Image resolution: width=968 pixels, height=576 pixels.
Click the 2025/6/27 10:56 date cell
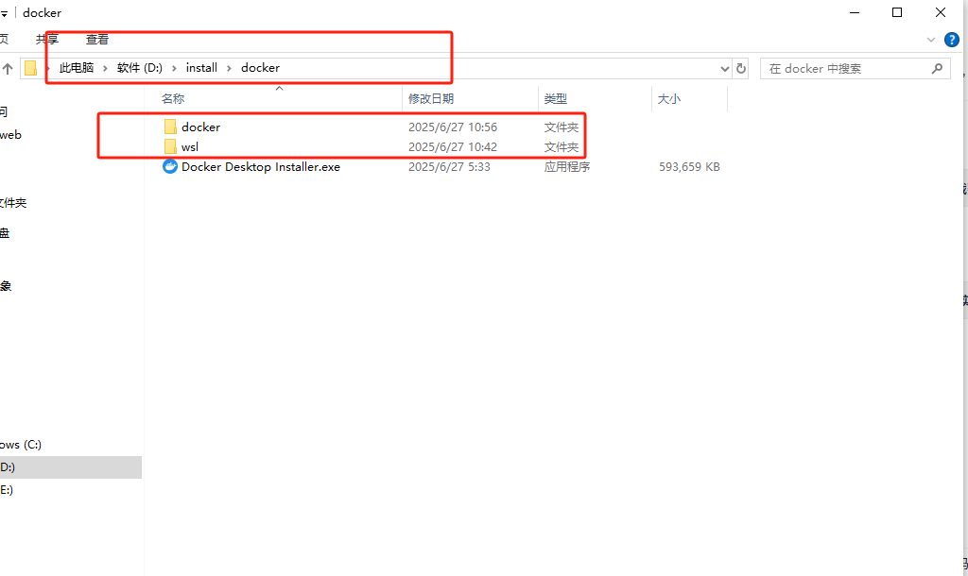click(453, 127)
